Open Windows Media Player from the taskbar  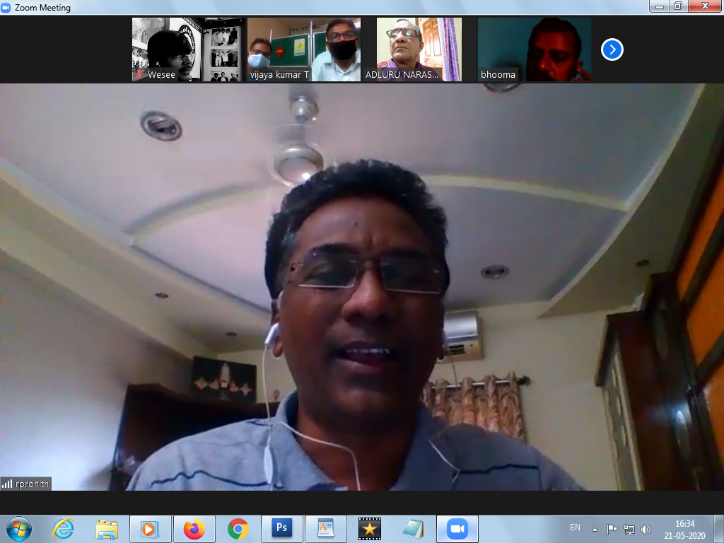point(150,528)
